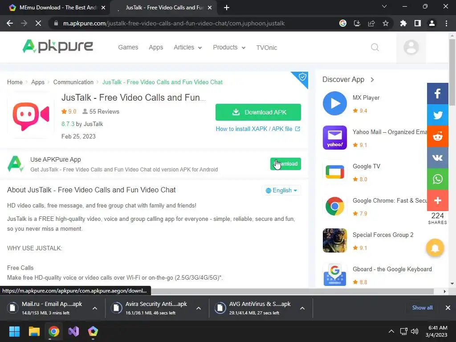Go to Communication breadcrumb
This screenshot has height=342, width=456.
tap(73, 82)
